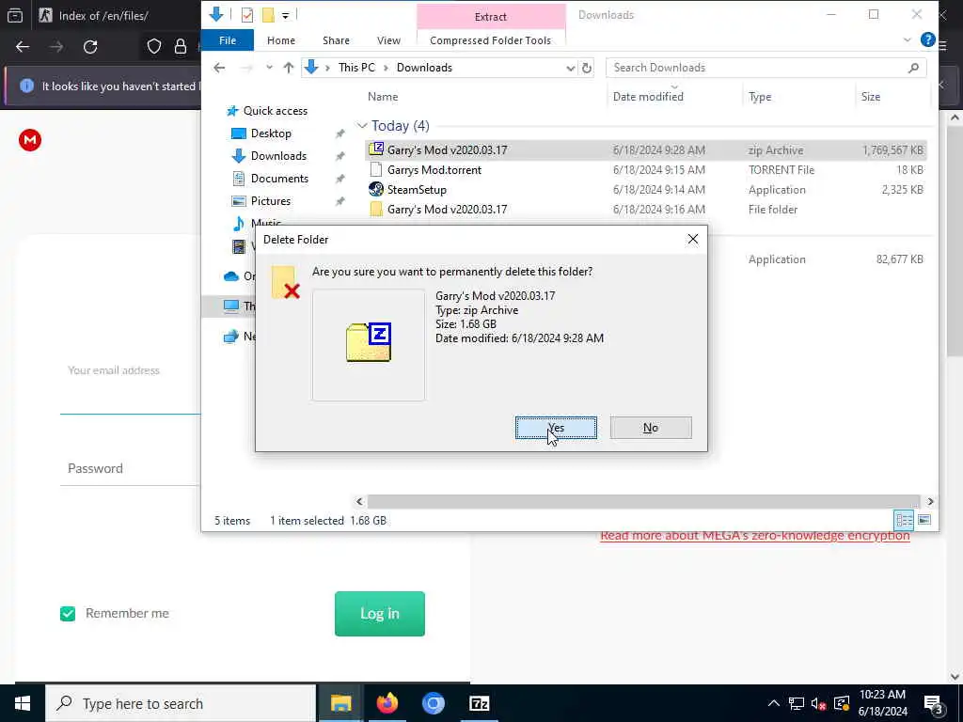Open Desktop in navigation pane
This screenshot has width=963, height=722.
[x=271, y=133]
